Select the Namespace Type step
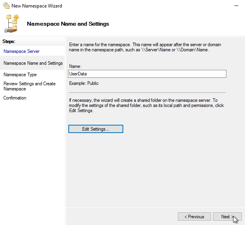This screenshot has width=245, height=225. 20,75
